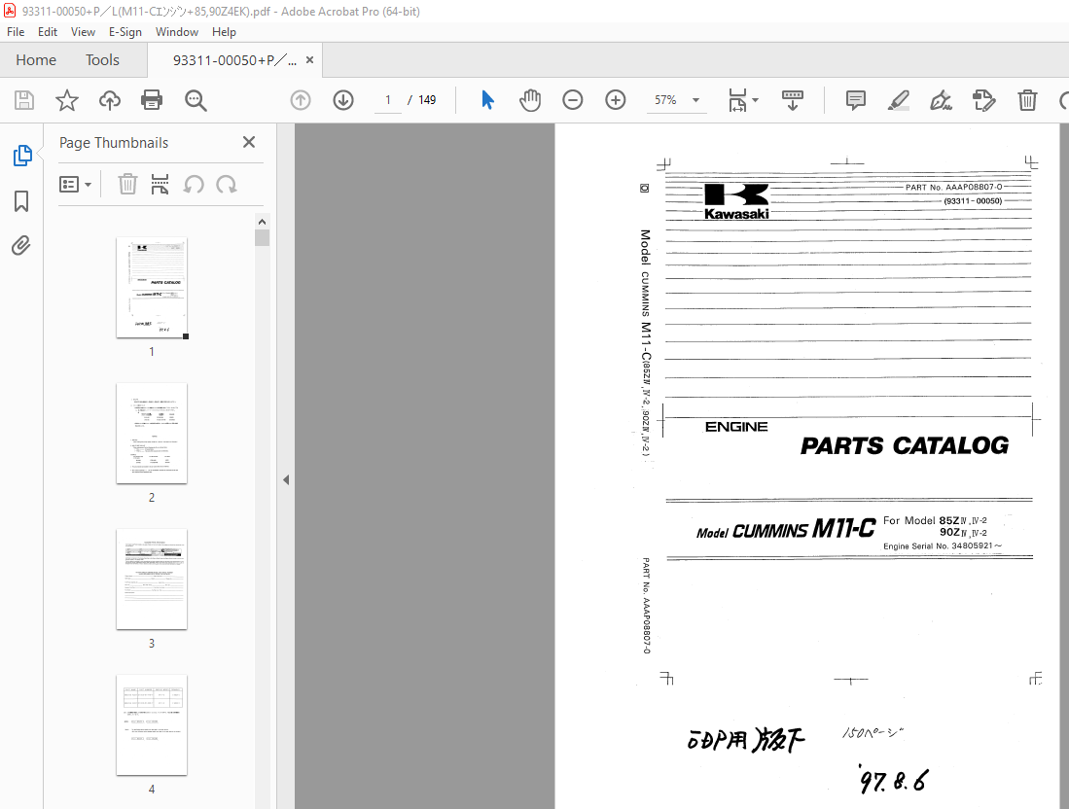Click the "/ 149" page count text
This screenshot has width=1069, height=809.
[x=422, y=100]
